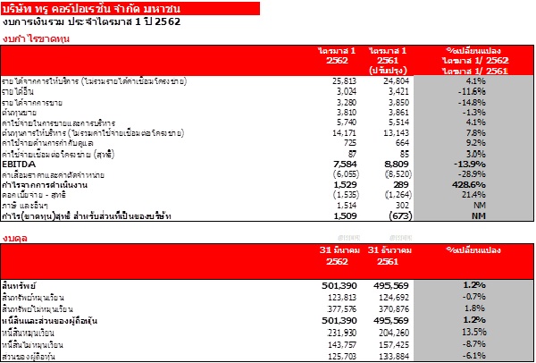Select the 3.0% change cell
The width and height of the screenshot is (536, 363).
tap(475, 154)
